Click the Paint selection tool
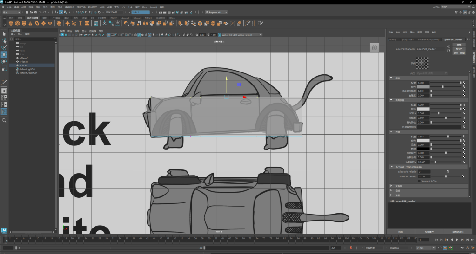 coord(4,47)
